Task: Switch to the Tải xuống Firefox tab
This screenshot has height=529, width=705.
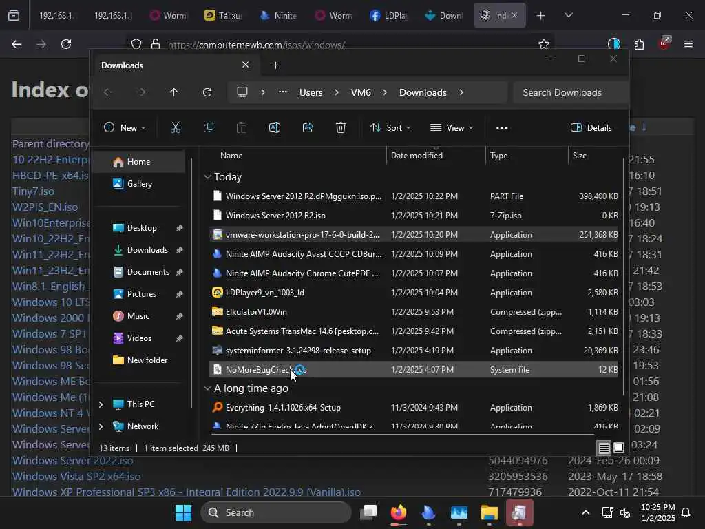Action: coord(224,16)
